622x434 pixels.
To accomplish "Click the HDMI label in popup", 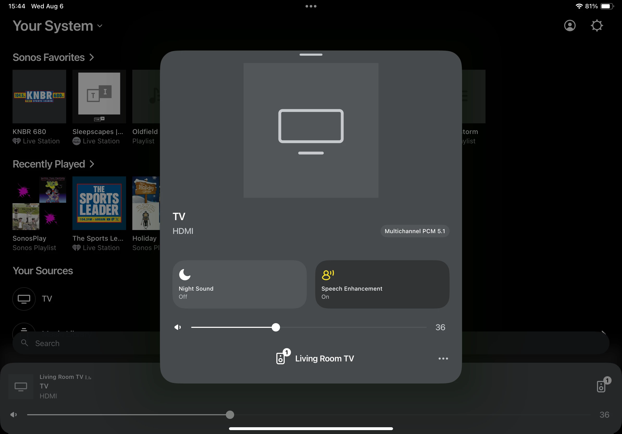I will (x=183, y=231).
